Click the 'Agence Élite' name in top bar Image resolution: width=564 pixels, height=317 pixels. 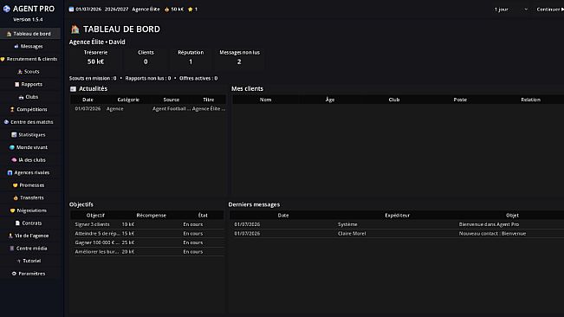(x=146, y=10)
